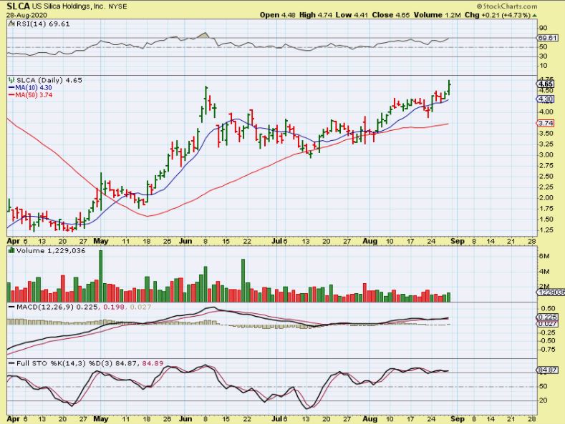This screenshot has width=565, height=424.
Task: Click the Close 4.65 value in header
Action: (390, 15)
